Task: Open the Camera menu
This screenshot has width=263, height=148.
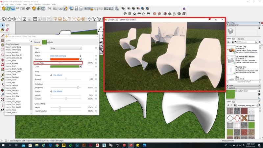Action: click(18, 4)
